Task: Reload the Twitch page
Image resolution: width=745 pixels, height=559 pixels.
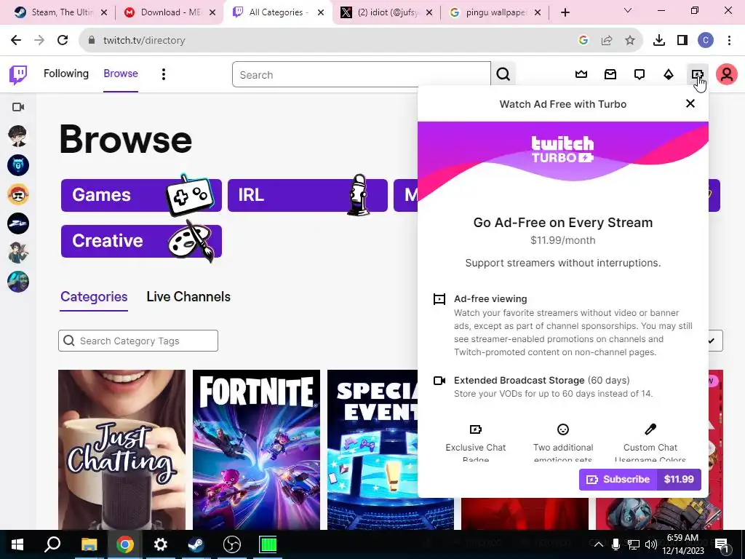Action: [63, 40]
